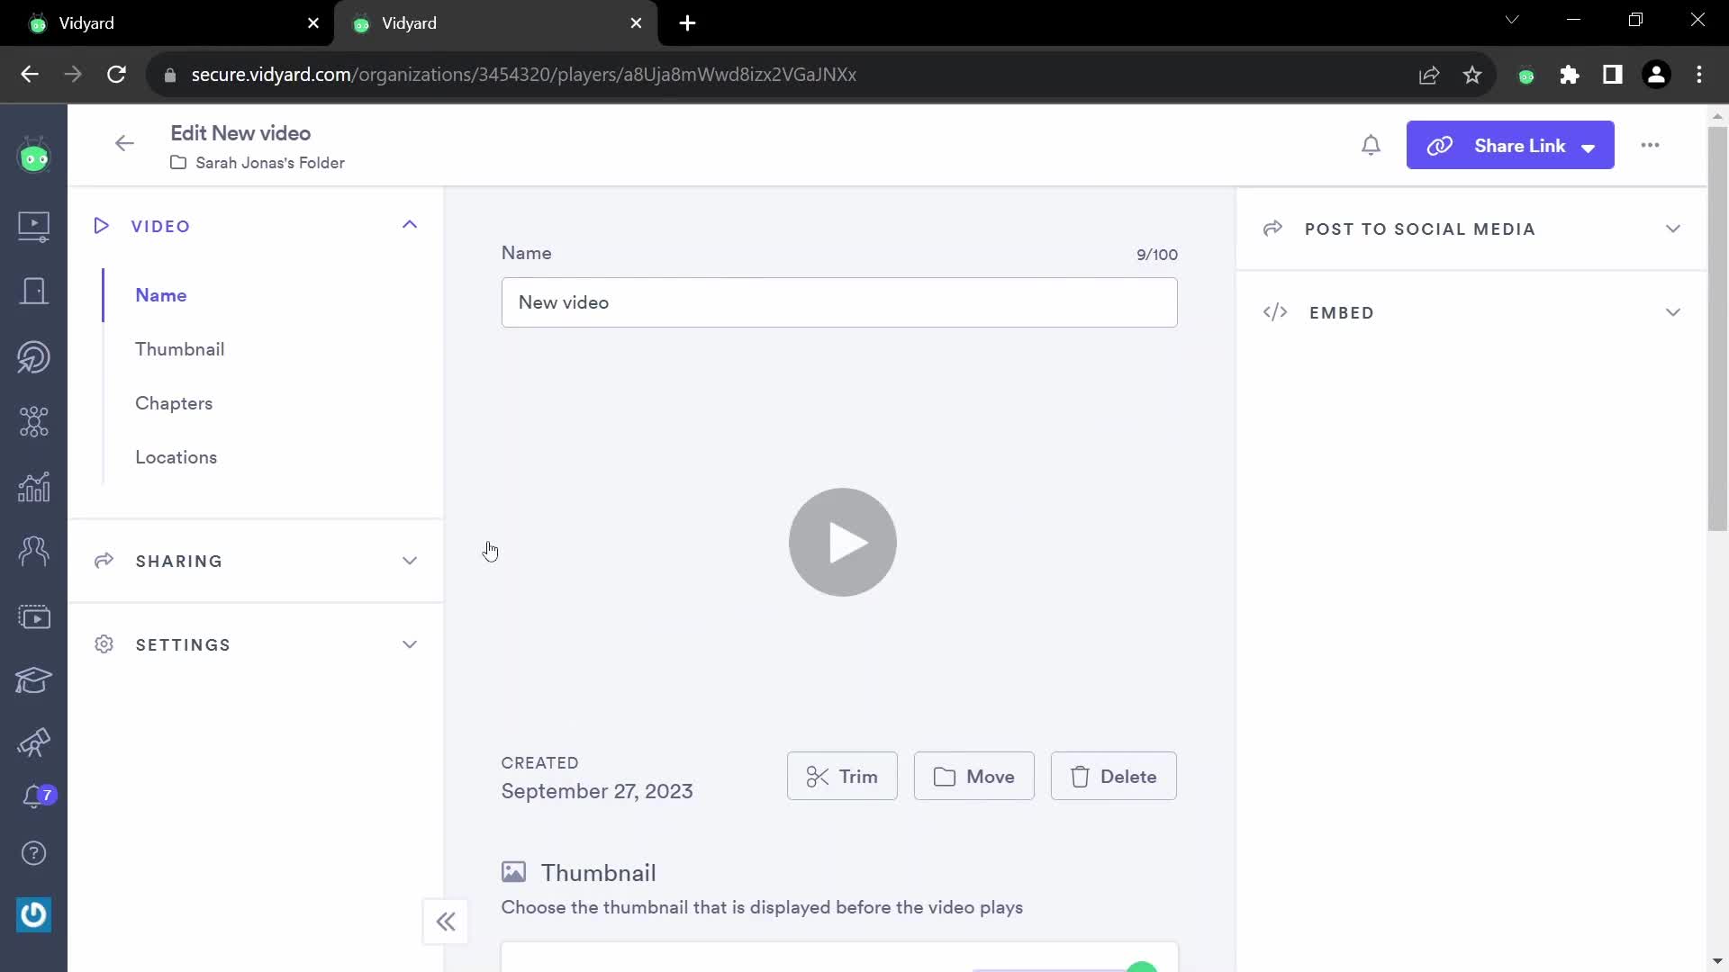Open the team members sidebar icon
The height and width of the screenshot is (972, 1729).
point(34,551)
